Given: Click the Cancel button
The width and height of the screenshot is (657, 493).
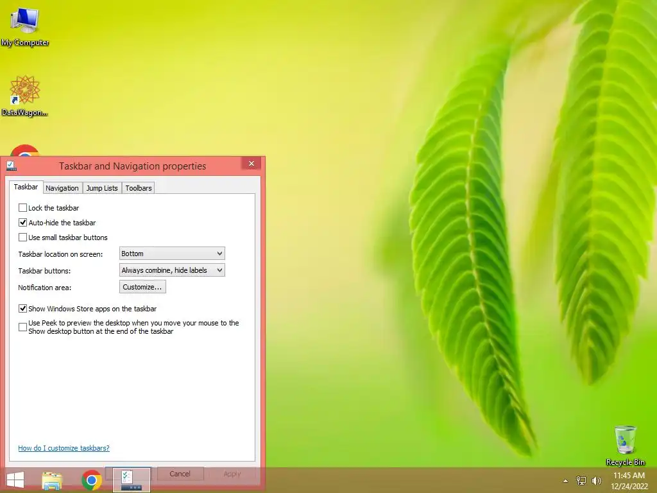Looking at the screenshot, I should [x=180, y=474].
